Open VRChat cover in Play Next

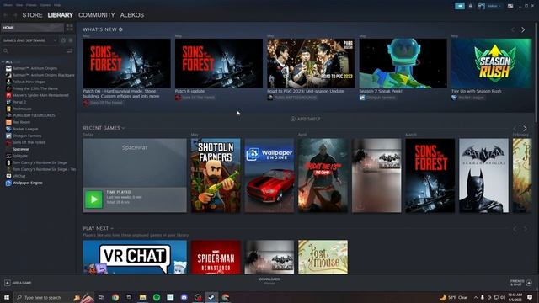[x=135, y=257]
